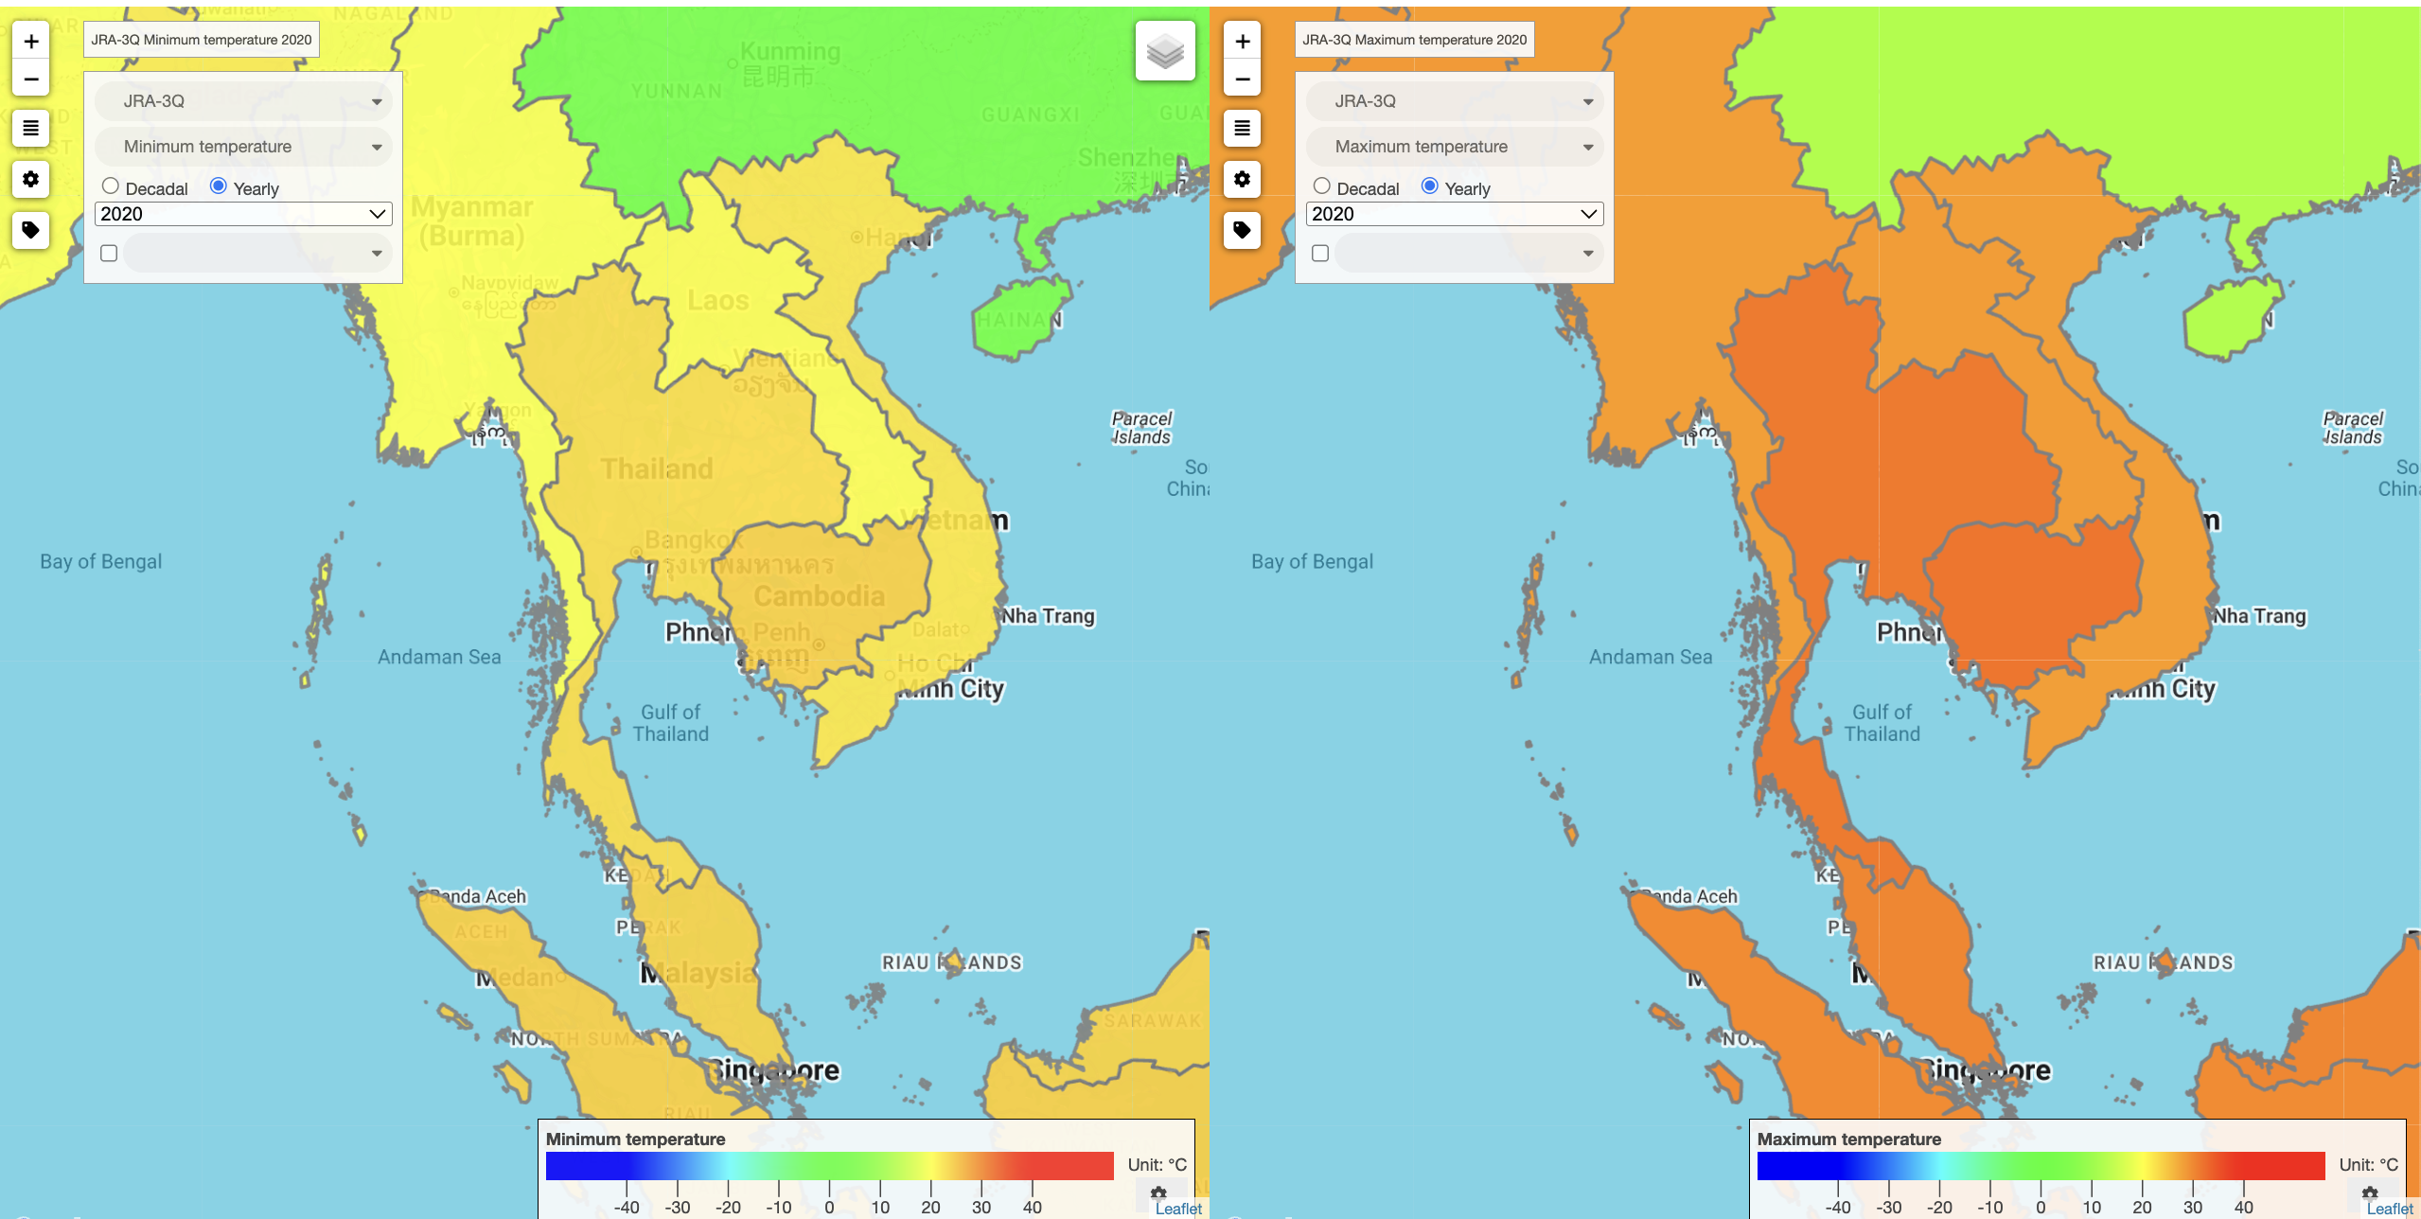
Task: Click the JRA-3Q Minimum temperature 2020 title
Action: click(x=201, y=39)
